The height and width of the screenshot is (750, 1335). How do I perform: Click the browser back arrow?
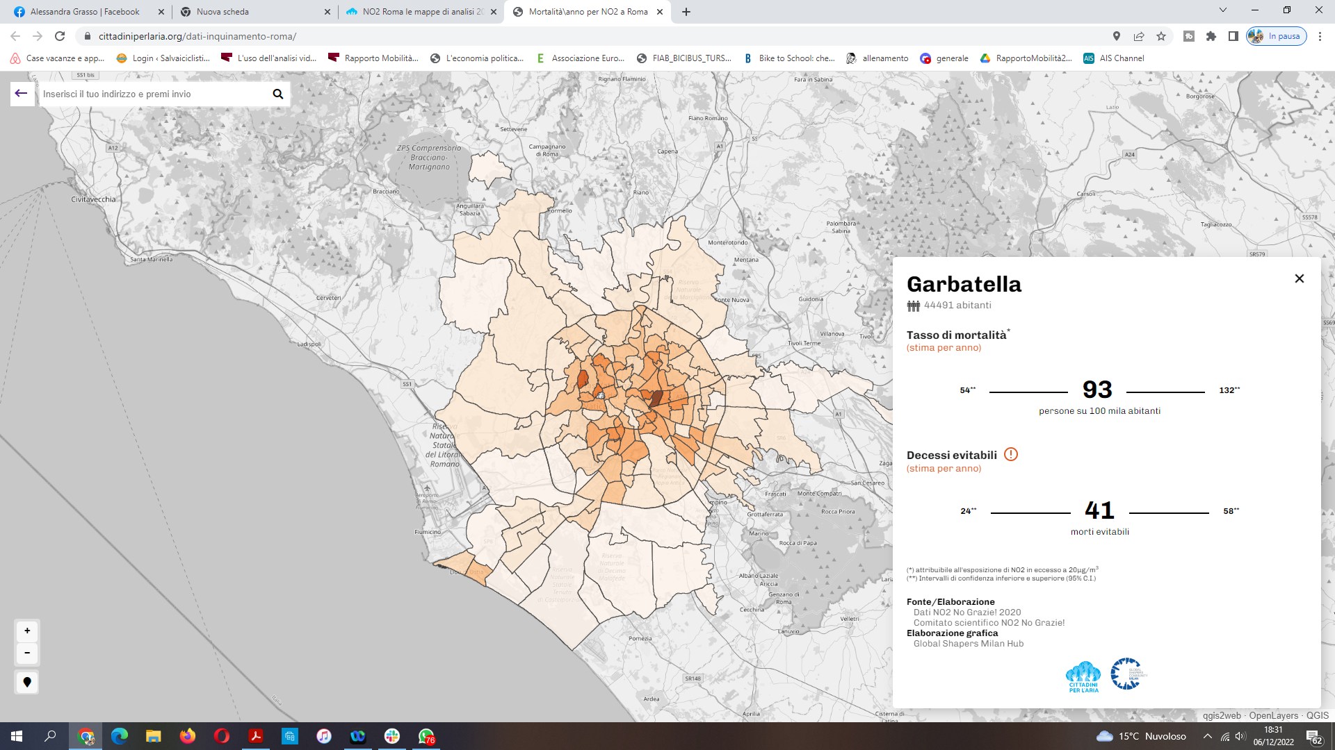click(x=15, y=36)
